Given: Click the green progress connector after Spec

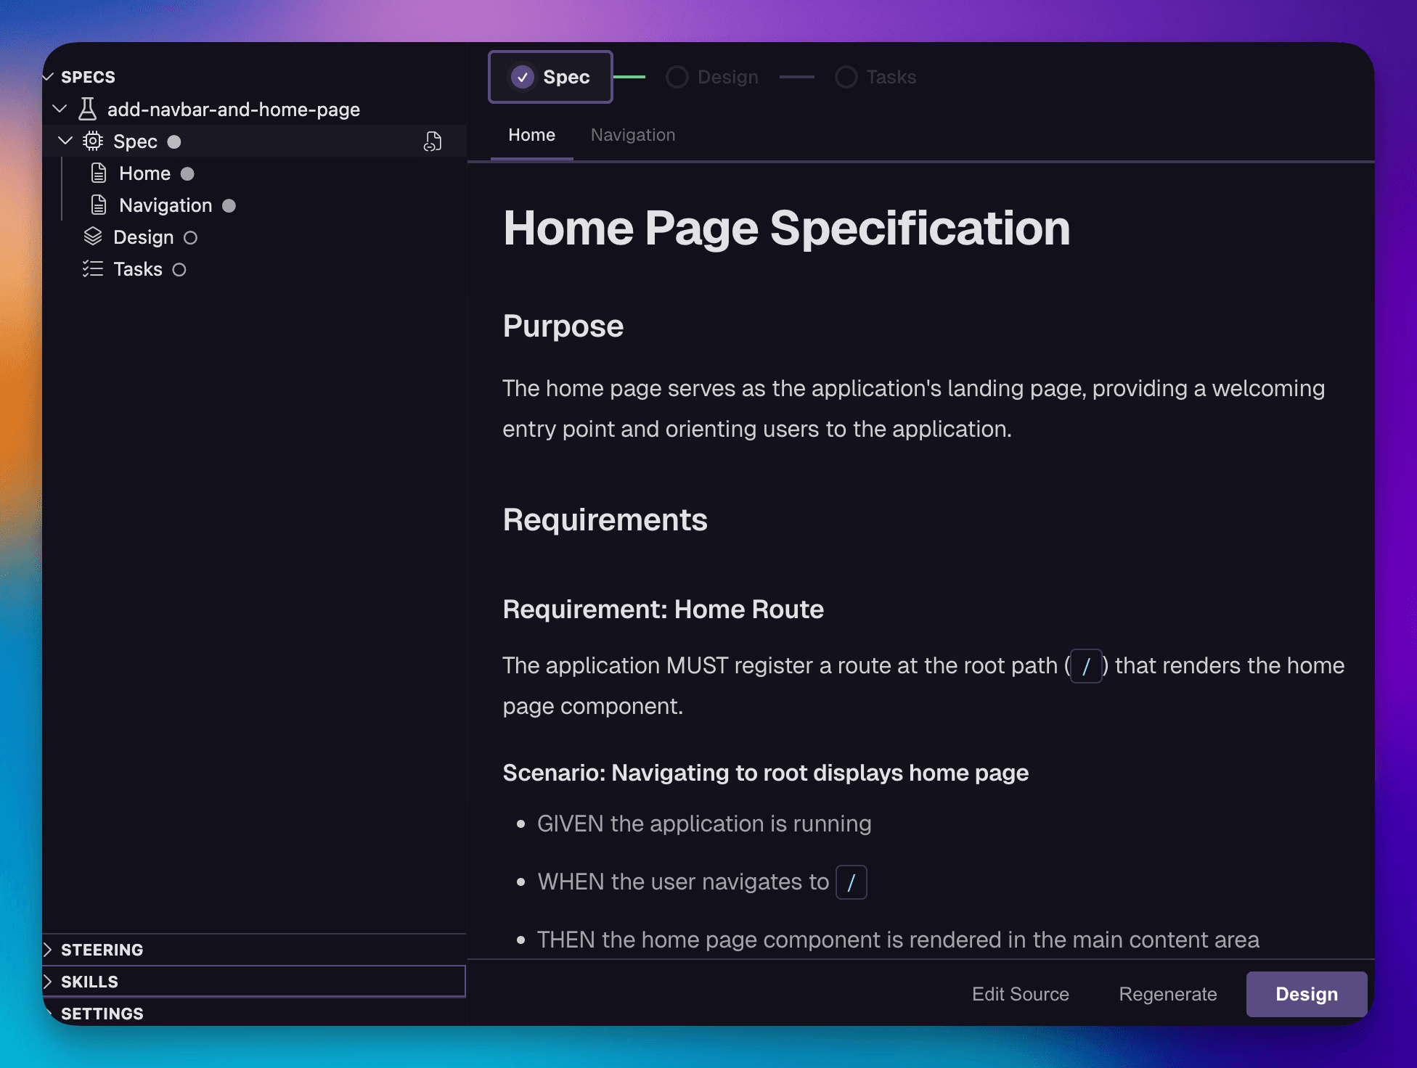Looking at the screenshot, I should pos(630,76).
